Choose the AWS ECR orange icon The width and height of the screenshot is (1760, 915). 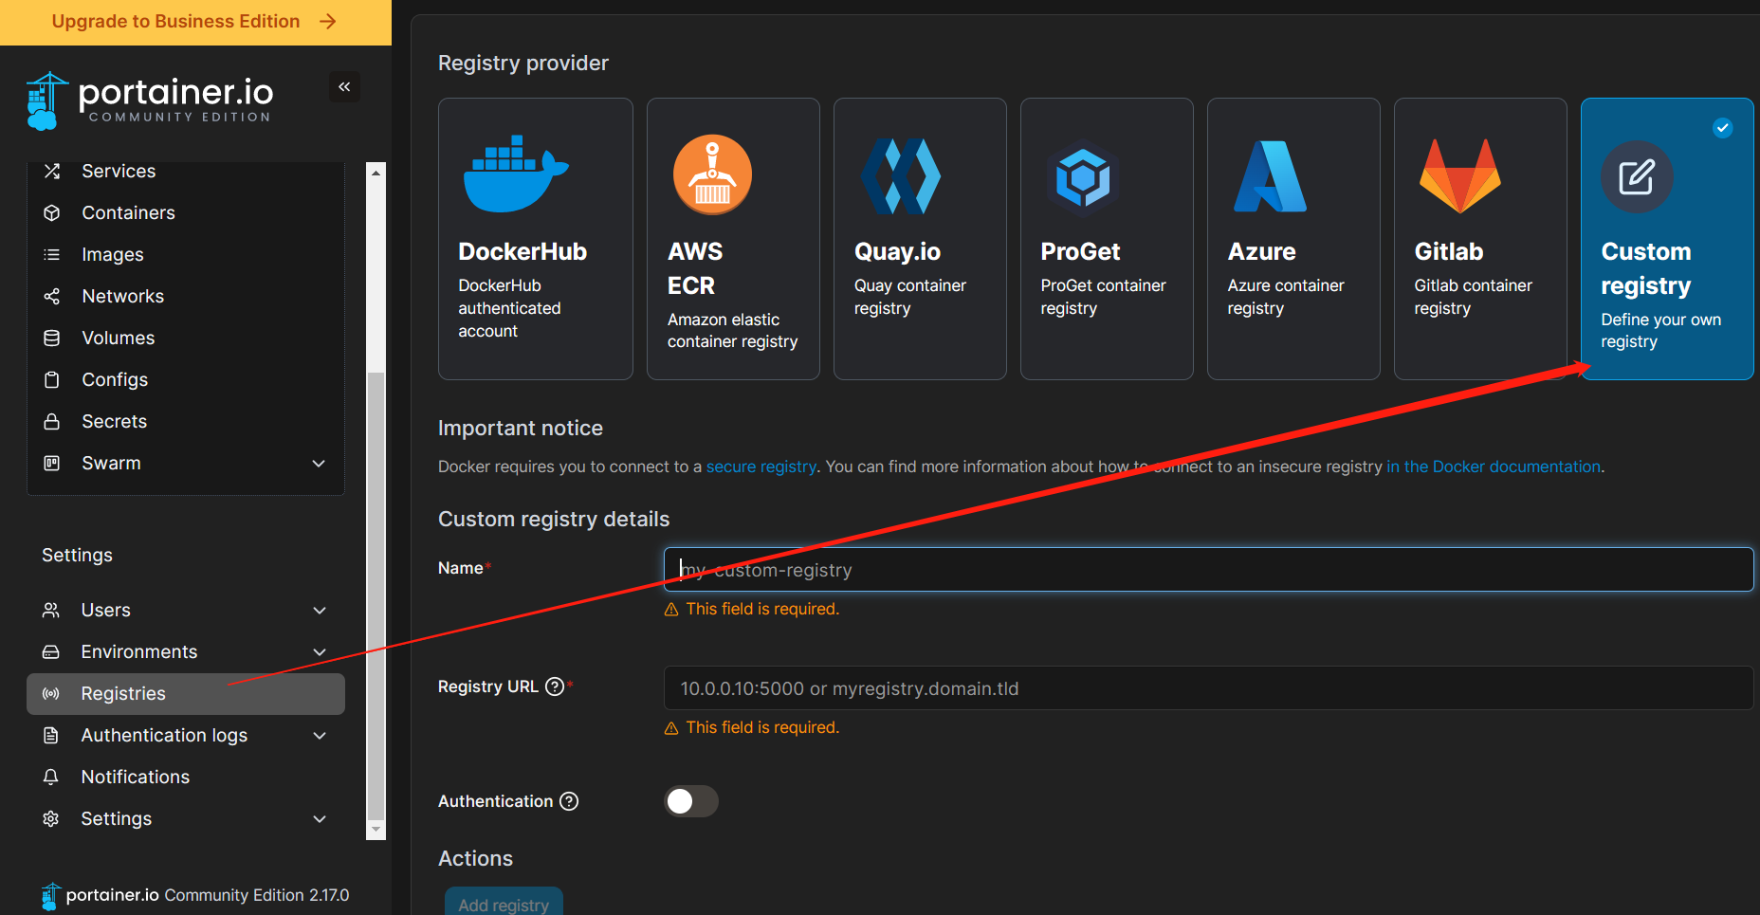(x=712, y=174)
